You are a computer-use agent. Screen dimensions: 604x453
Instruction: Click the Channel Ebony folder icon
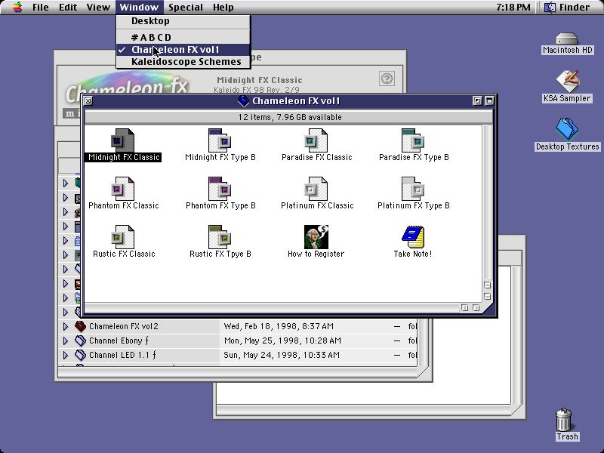point(80,341)
